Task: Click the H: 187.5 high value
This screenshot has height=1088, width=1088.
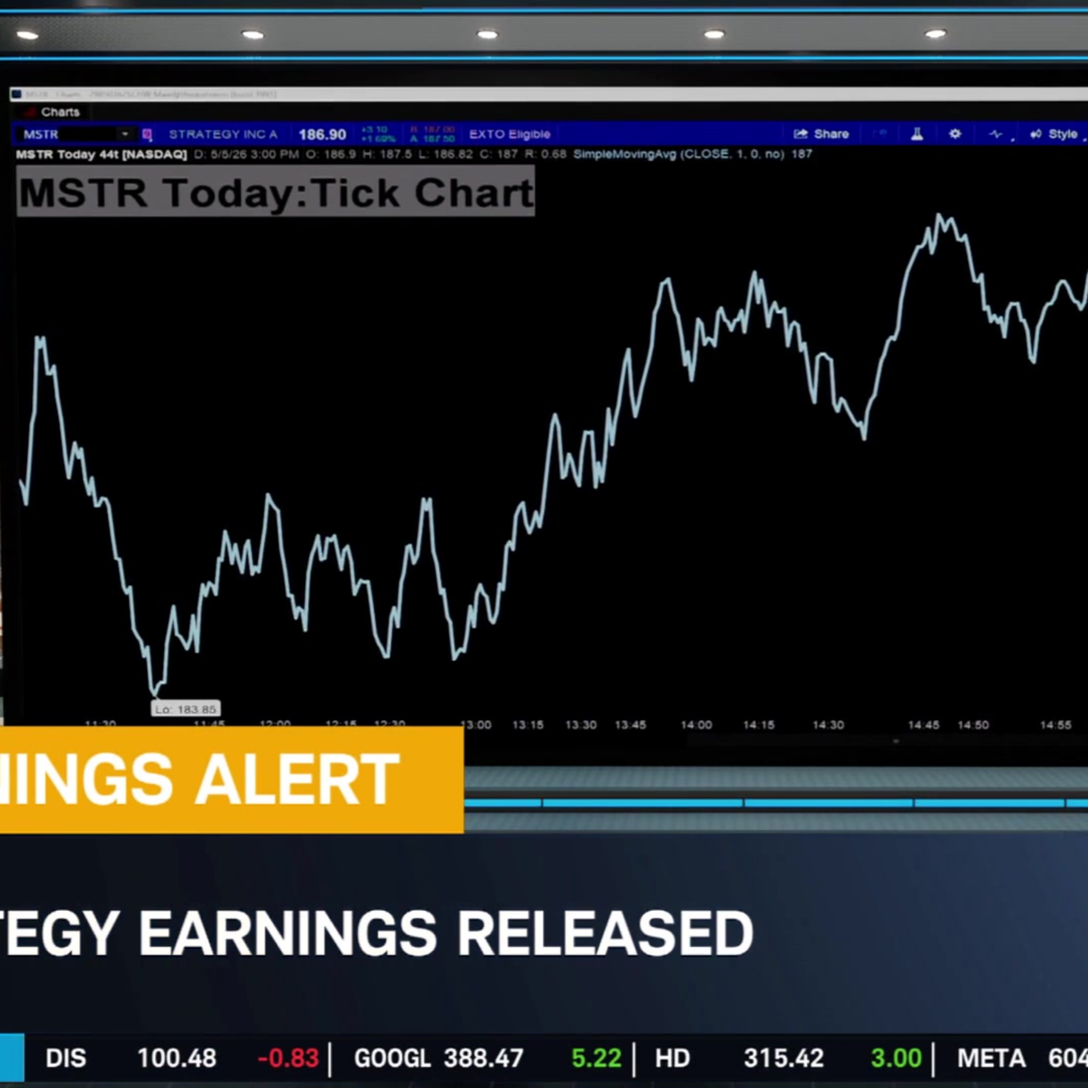Action: 387,154
